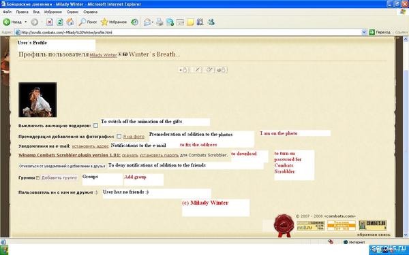The width and height of the screenshot is (409, 255).
Task: Open Winamp Combats Scrobbler plugin link
Action: coord(70,155)
